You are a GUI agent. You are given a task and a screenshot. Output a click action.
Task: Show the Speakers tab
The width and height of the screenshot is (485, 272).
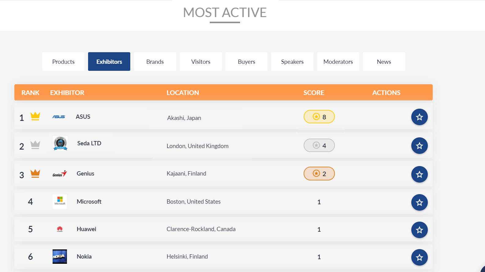(x=292, y=62)
